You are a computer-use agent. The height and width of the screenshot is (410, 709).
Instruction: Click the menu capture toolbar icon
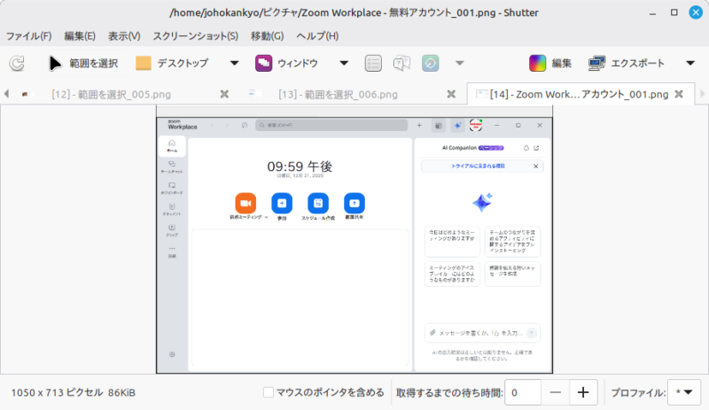click(374, 63)
